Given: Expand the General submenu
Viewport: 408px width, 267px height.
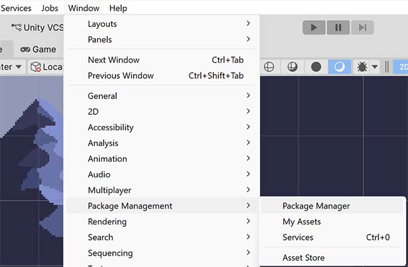Looking at the screenshot, I should click(x=161, y=96).
